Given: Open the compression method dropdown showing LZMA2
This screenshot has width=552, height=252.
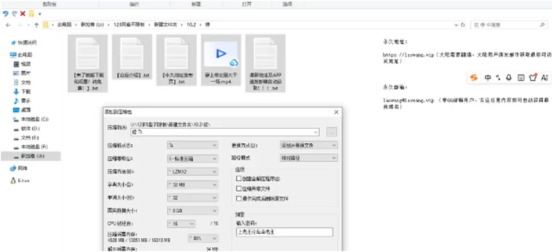Looking at the screenshot, I should tap(193, 171).
